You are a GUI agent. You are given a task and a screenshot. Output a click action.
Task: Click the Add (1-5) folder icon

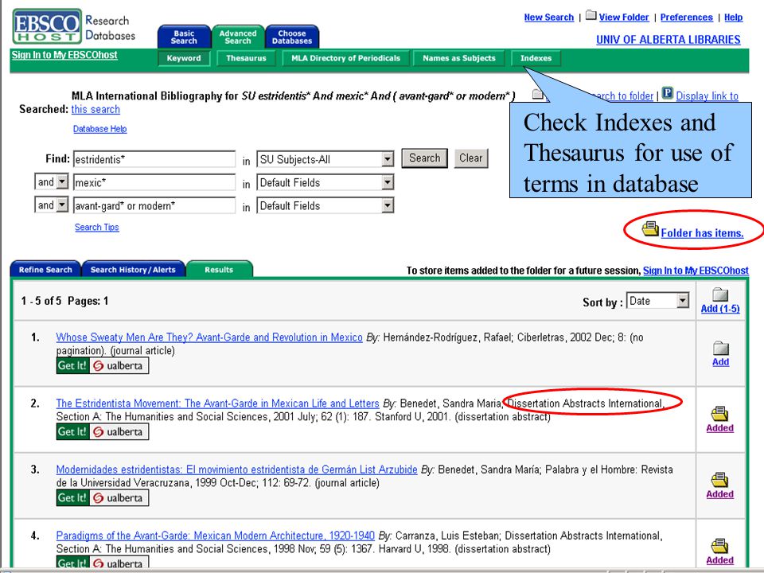tap(720, 294)
